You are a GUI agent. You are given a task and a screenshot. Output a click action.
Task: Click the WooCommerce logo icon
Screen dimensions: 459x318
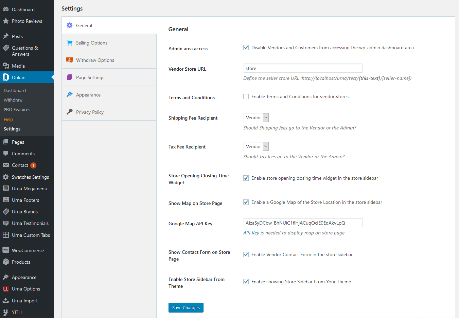coord(6,250)
